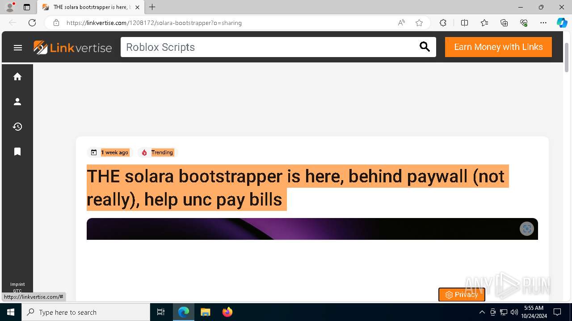Focus the Roblox Scripts search field
This screenshot has height=321, width=572.
point(270,47)
